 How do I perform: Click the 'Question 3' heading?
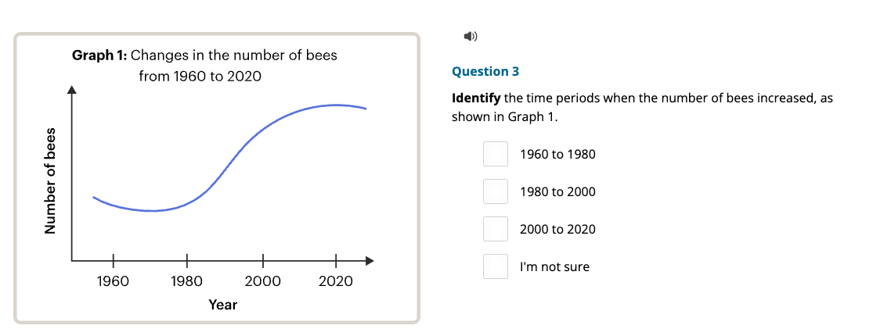[485, 72]
